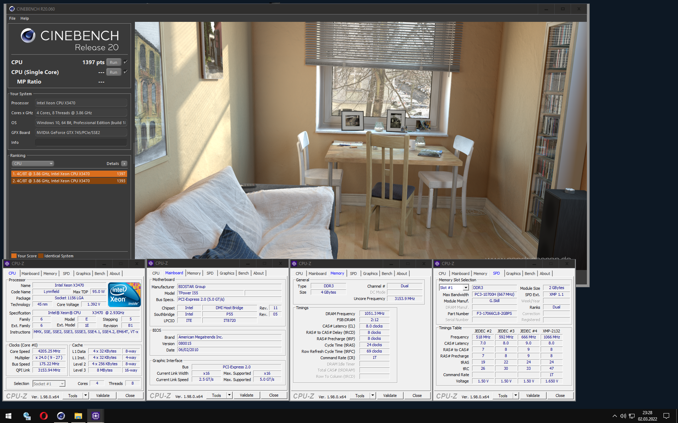The height and width of the screenshot is (423, 678).
Task: Open the network search taskbar icon
Action: coord(27,416)
